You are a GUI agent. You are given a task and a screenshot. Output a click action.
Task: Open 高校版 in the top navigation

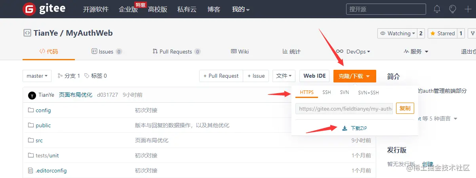[158, 9]
